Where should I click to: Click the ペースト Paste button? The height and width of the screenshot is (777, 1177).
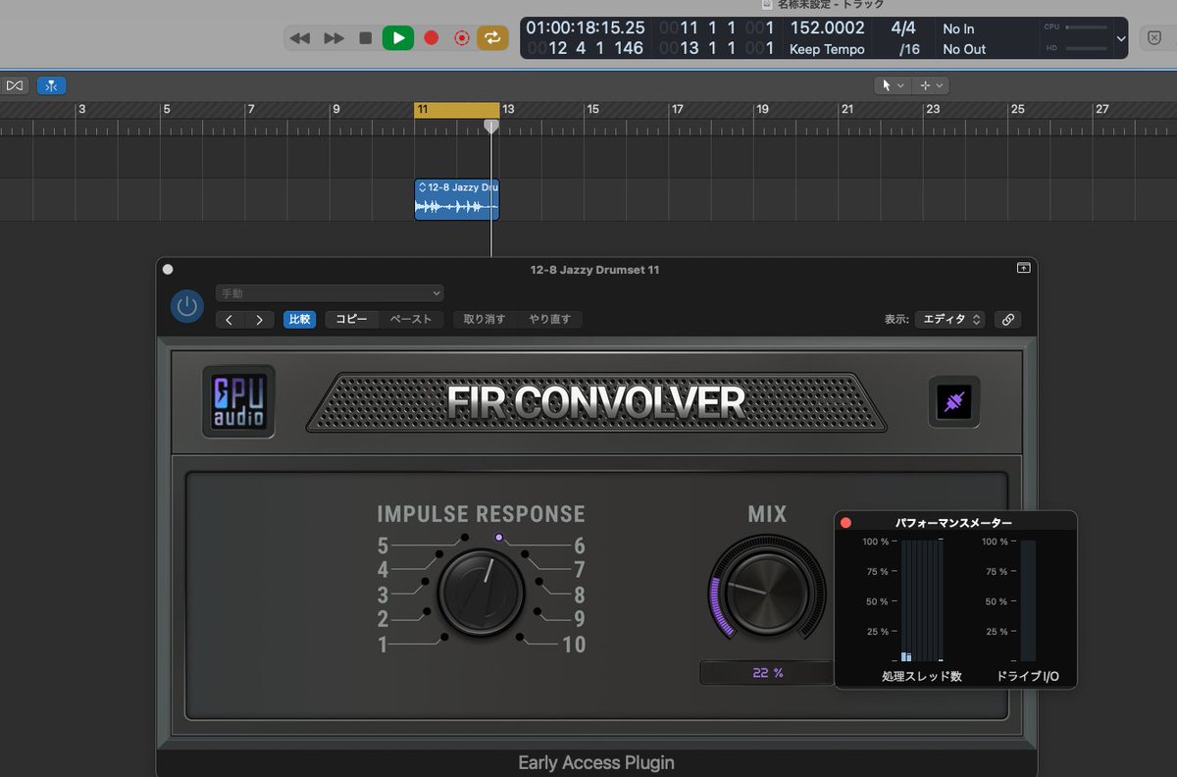411,320
